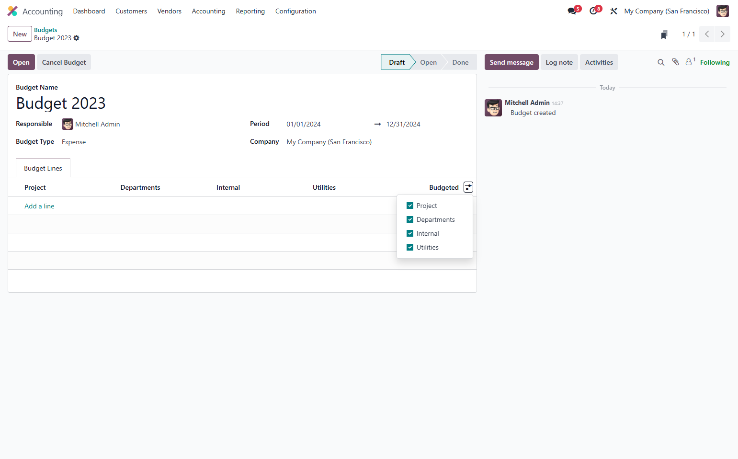This screenshot has width=738, height=459.
Task: Click the 1 / 1 pager counter
Action: pos(688,34)
